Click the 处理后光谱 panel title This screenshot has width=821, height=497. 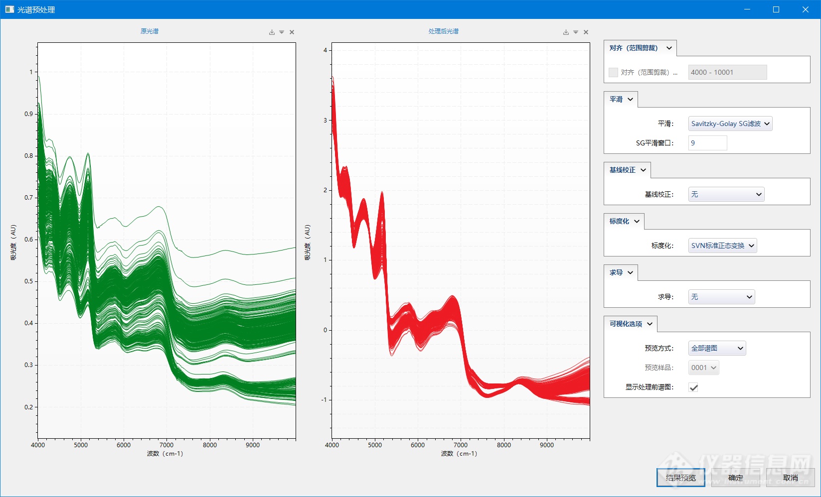point(444,31)
